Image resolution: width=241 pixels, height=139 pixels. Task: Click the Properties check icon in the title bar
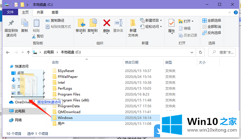pos(16,4)
